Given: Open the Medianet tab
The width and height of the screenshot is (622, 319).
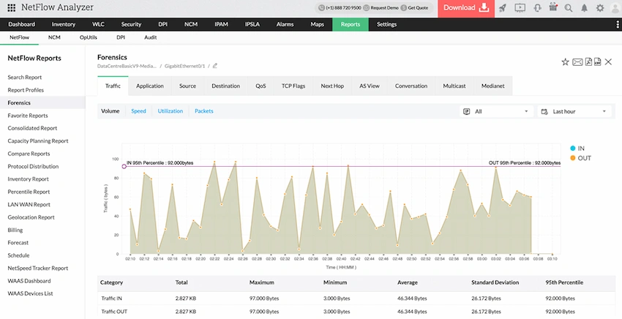Looking at the screenshot, I should tap(493, 86).
